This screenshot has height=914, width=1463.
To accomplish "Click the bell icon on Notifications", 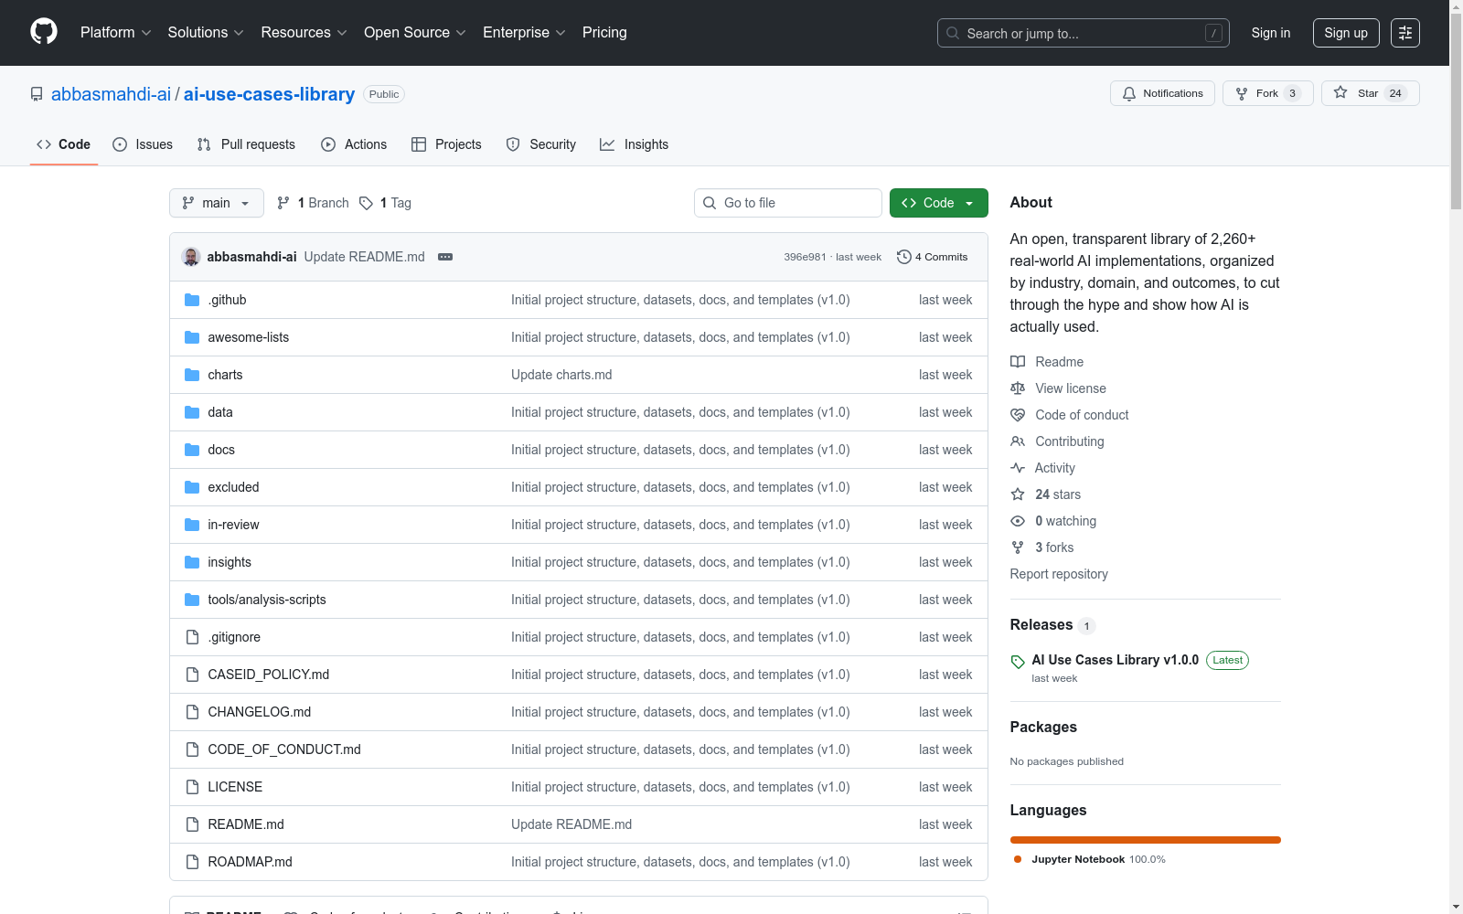I will pos(1129,93).
